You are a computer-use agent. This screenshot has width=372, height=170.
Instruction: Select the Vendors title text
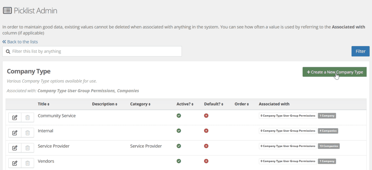[x=46, y=161]
